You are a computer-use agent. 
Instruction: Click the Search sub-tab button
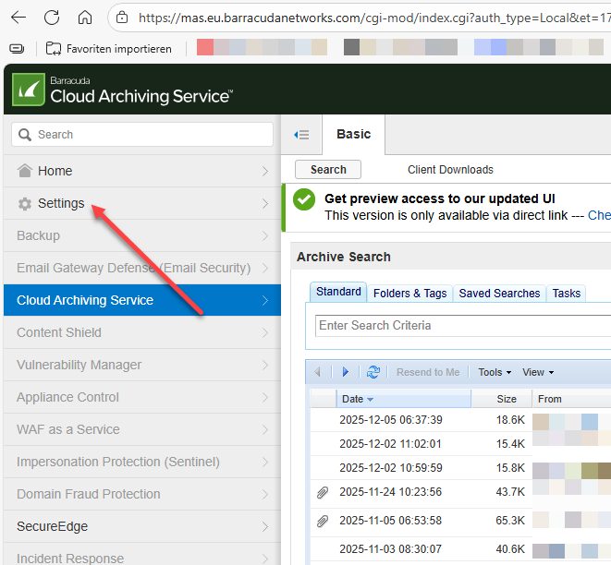click(x=328, y=170)
